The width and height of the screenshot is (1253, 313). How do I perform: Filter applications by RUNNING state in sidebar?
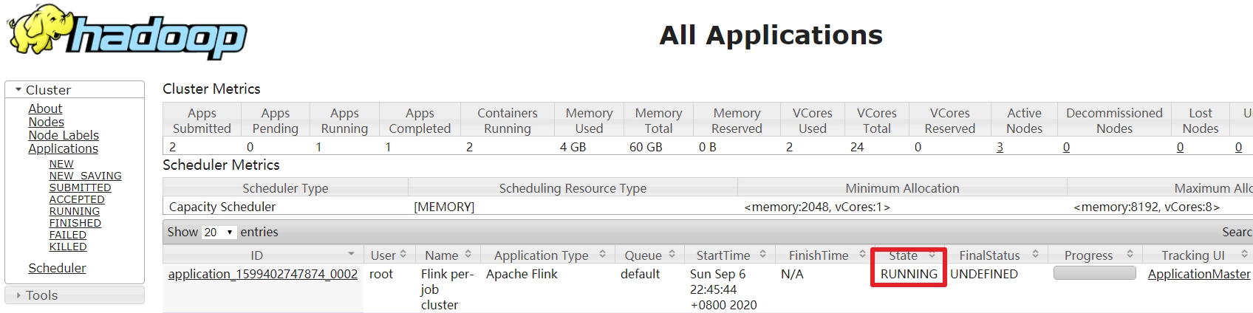[x=74, y=211]
